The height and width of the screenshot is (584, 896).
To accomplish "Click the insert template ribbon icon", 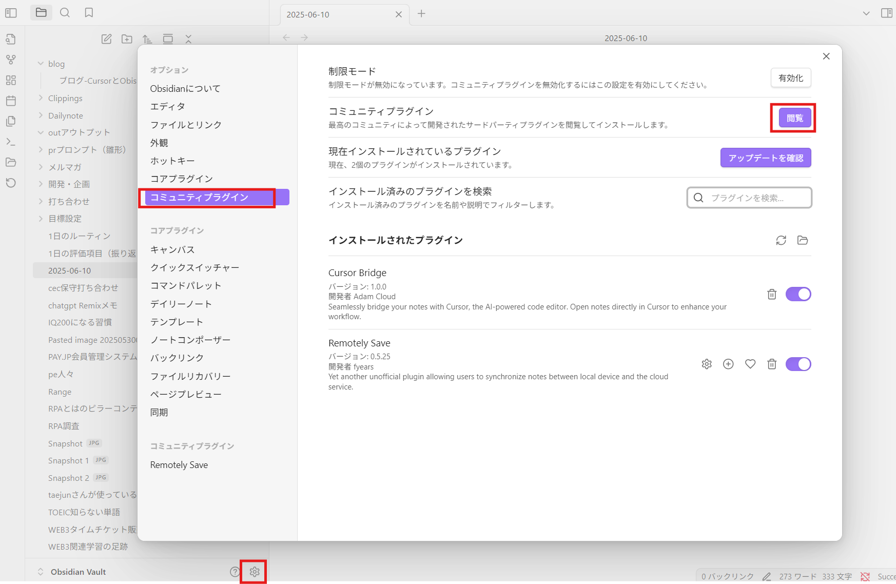I will (x=11, y=121).
